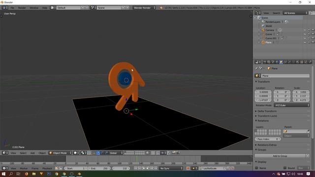Open the outliner editor type icon
Image resolution: width=315 pixels, height=177 pixels.
click(x=258, y=13)
